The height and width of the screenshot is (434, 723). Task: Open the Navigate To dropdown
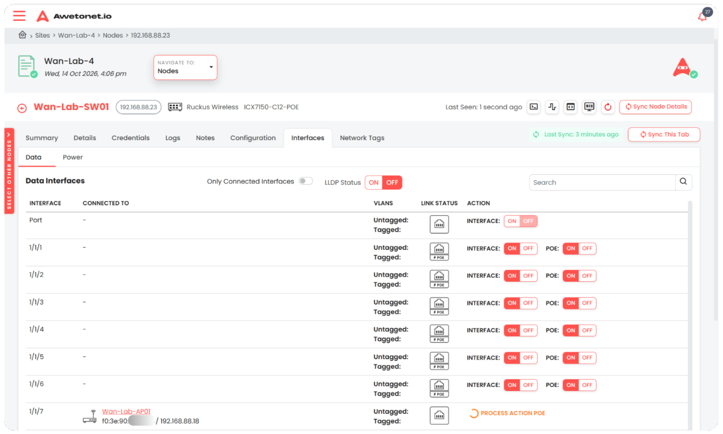(185, 67)
